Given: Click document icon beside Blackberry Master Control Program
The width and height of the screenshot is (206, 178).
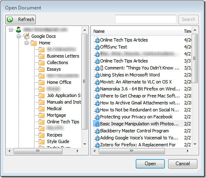Looking at the screenshot, I should coord(97,131).
